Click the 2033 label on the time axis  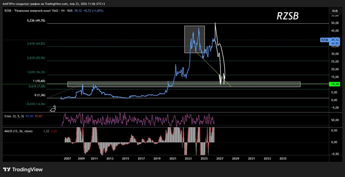click(267, 158)
